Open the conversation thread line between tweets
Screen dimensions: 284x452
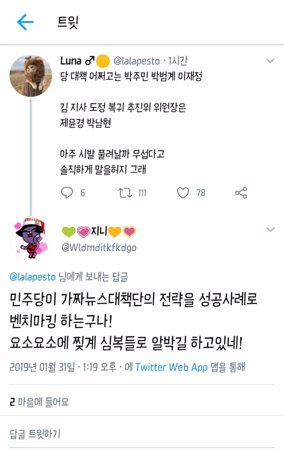pos(31,151)
